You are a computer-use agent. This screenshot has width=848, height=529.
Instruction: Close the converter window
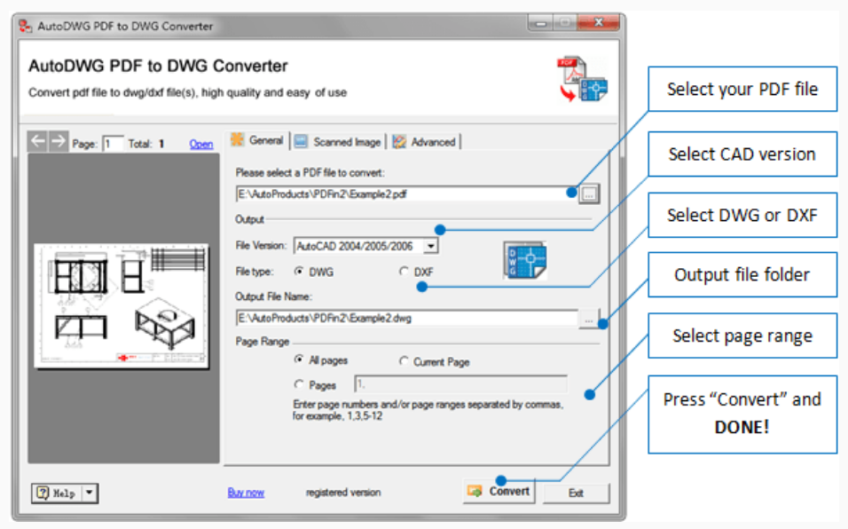point(599,23)
